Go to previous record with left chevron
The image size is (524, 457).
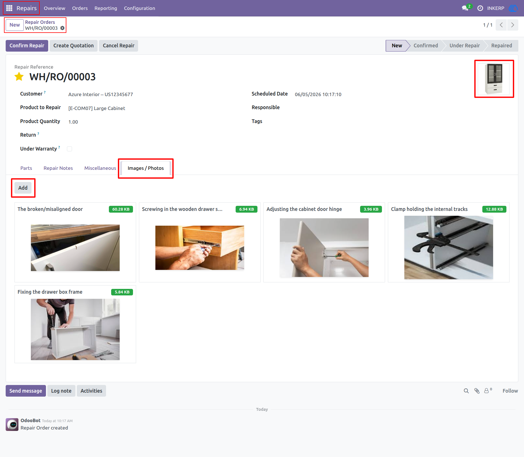[501, 25]
